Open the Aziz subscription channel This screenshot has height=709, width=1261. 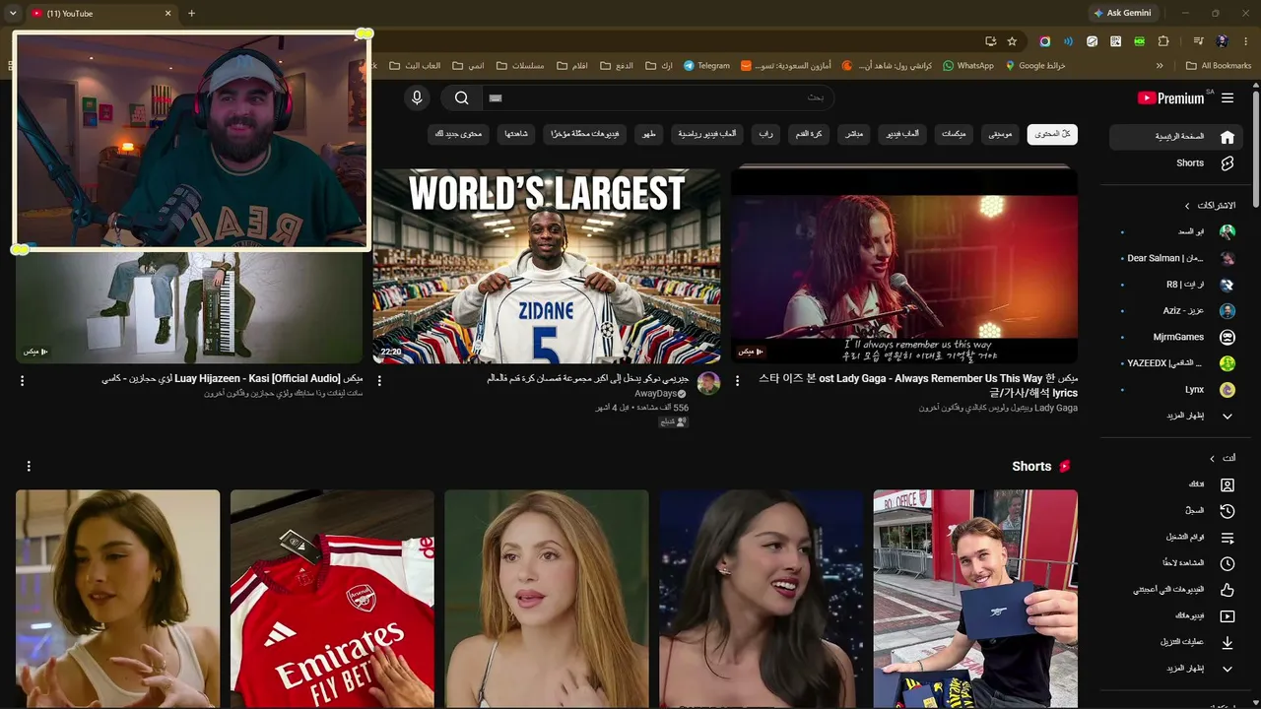1176,311
